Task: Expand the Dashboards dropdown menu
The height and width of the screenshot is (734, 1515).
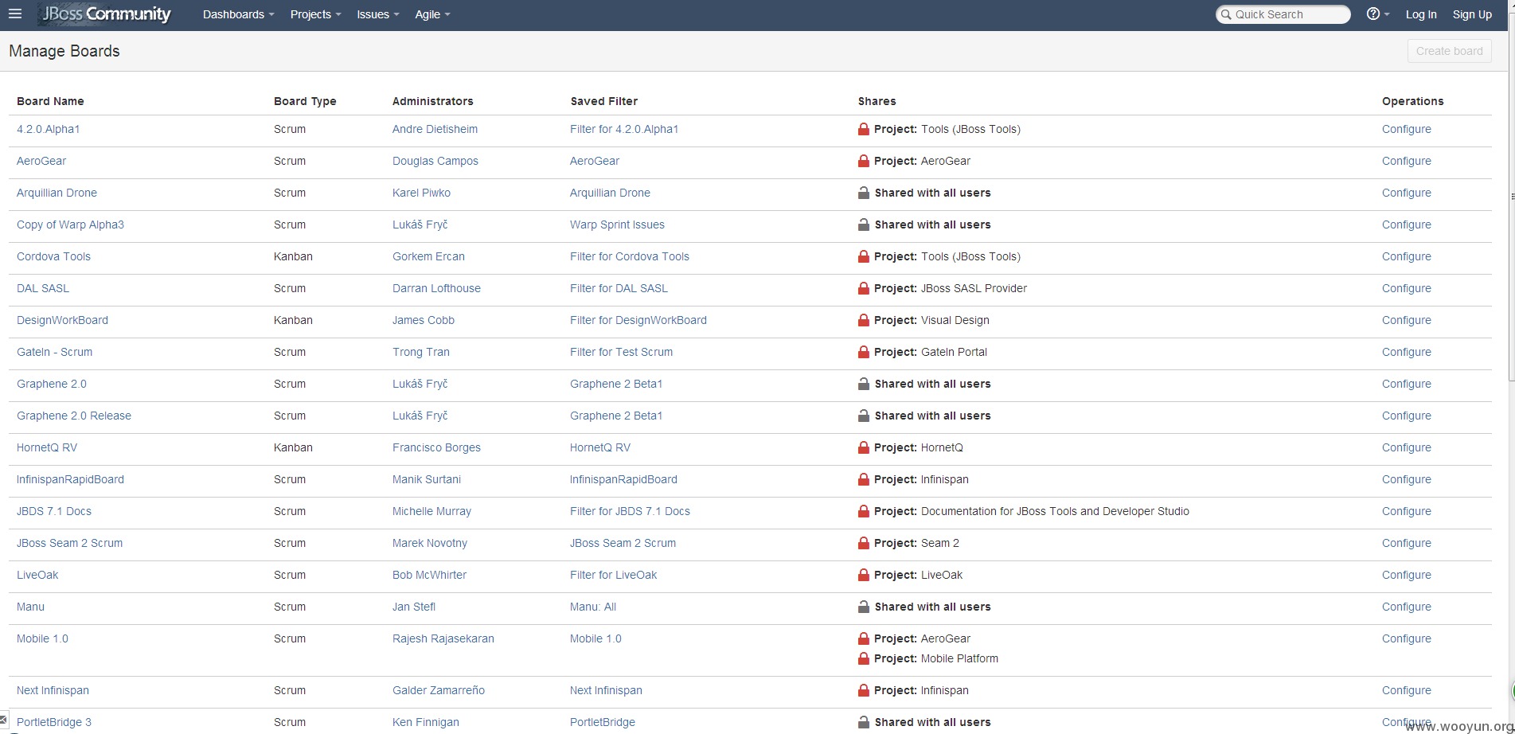Action: 238,14
